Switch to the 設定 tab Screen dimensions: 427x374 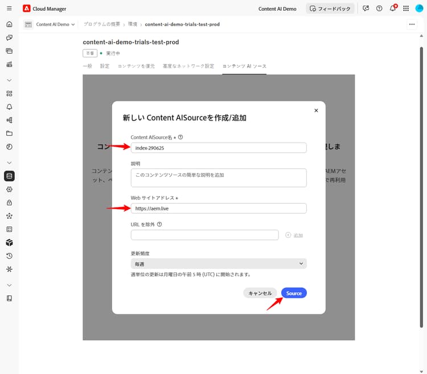tap(105, 66)
